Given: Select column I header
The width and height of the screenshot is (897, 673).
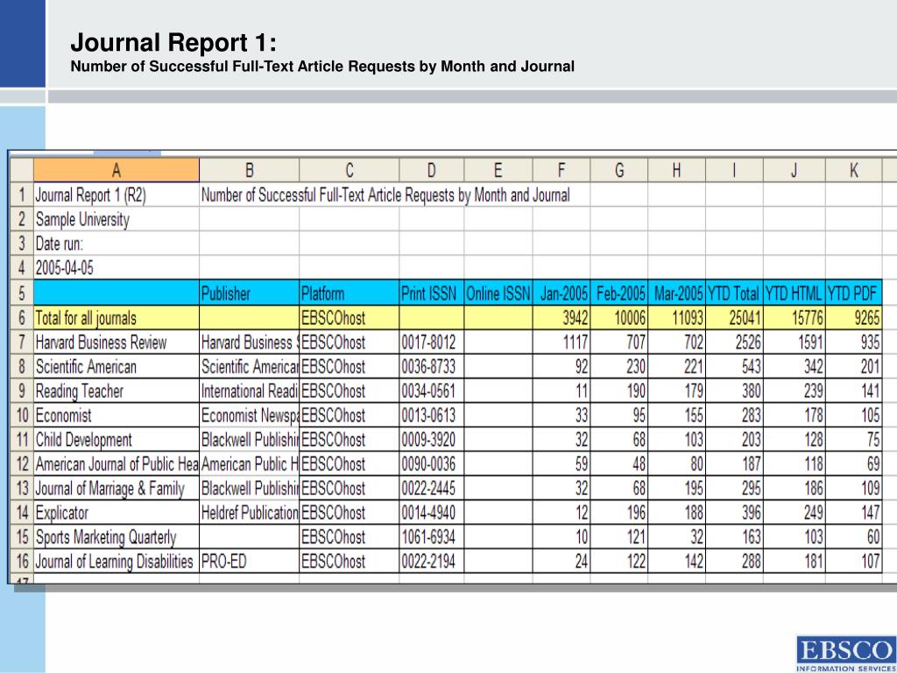Looking at the screenshot, I should click(735, 170).
